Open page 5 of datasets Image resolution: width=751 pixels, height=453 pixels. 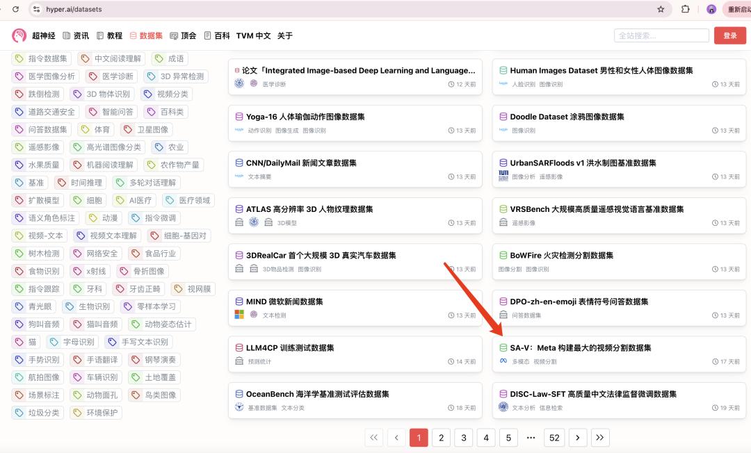pyautogui.click(x=508, y=437)
